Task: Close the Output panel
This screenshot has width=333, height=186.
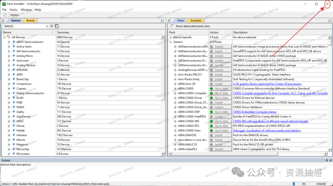Action: click(x=331, y=160)
